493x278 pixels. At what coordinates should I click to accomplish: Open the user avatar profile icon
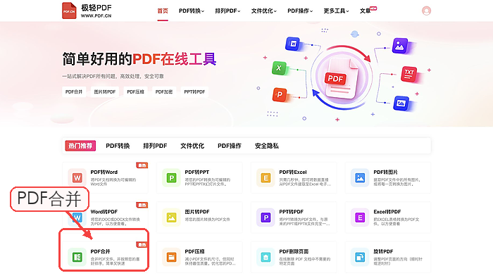coord(426,11)
